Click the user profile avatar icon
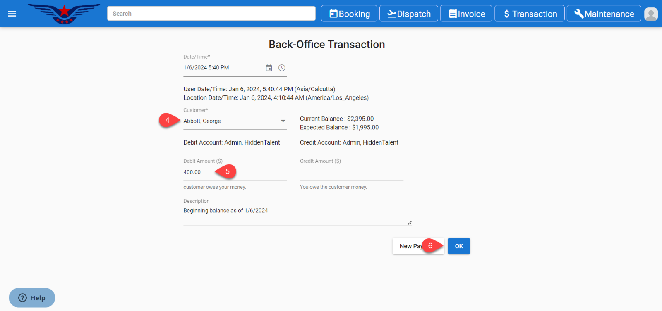 click(651, 14)
